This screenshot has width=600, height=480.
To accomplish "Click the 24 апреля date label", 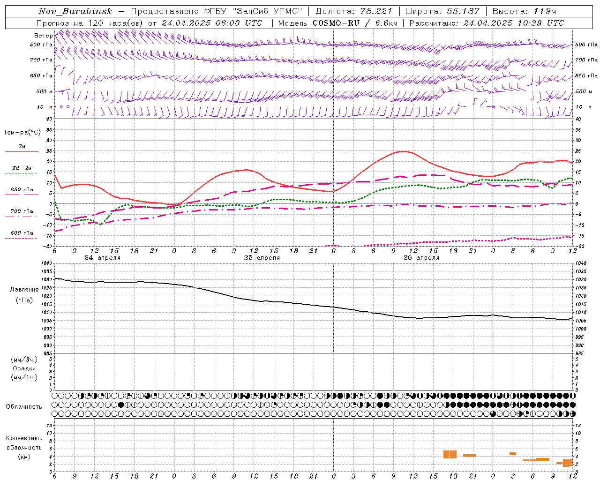I will coord(102,258).
